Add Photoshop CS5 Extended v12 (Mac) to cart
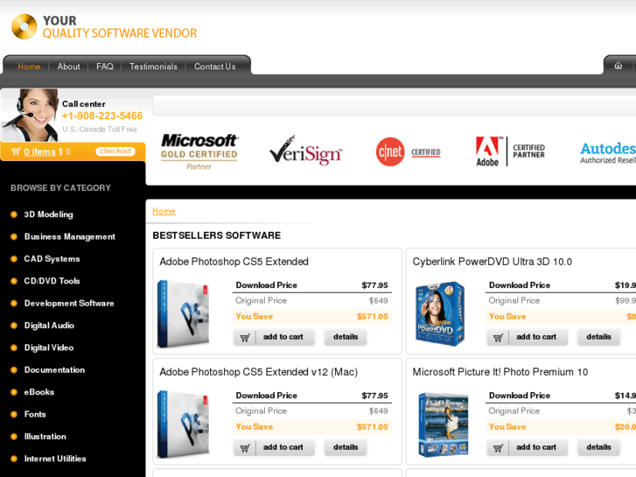Viewport: 636px width, 477px height. [x=274, y=447]
